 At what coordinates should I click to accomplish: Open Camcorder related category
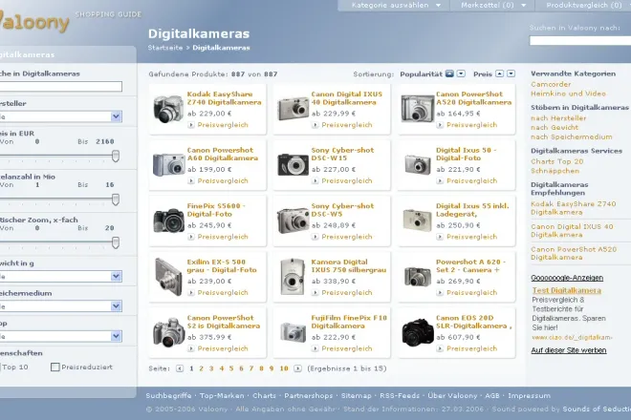(551, 84)
